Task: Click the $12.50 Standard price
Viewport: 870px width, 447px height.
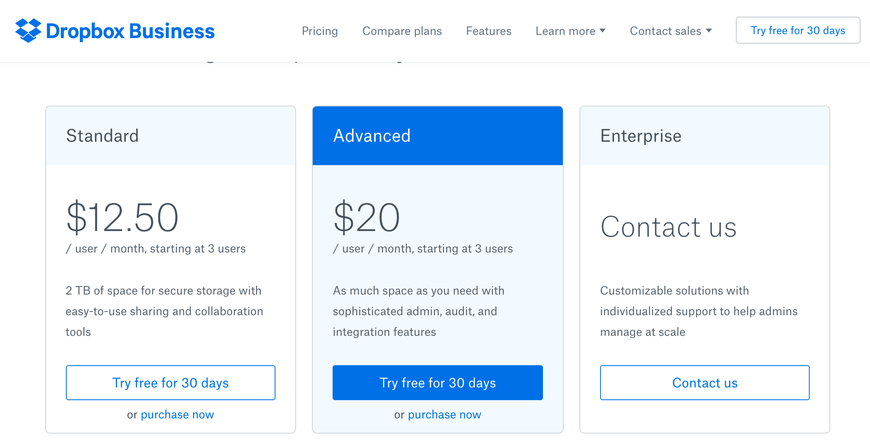Action: (122, 218)
